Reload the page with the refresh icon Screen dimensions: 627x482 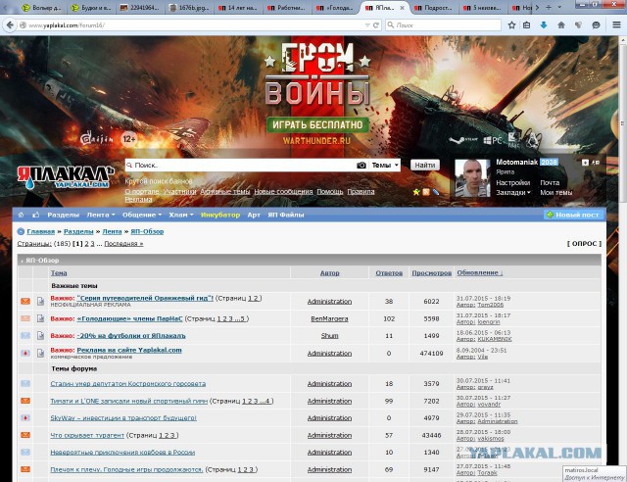pyautogui.click(x=376, y=25)
